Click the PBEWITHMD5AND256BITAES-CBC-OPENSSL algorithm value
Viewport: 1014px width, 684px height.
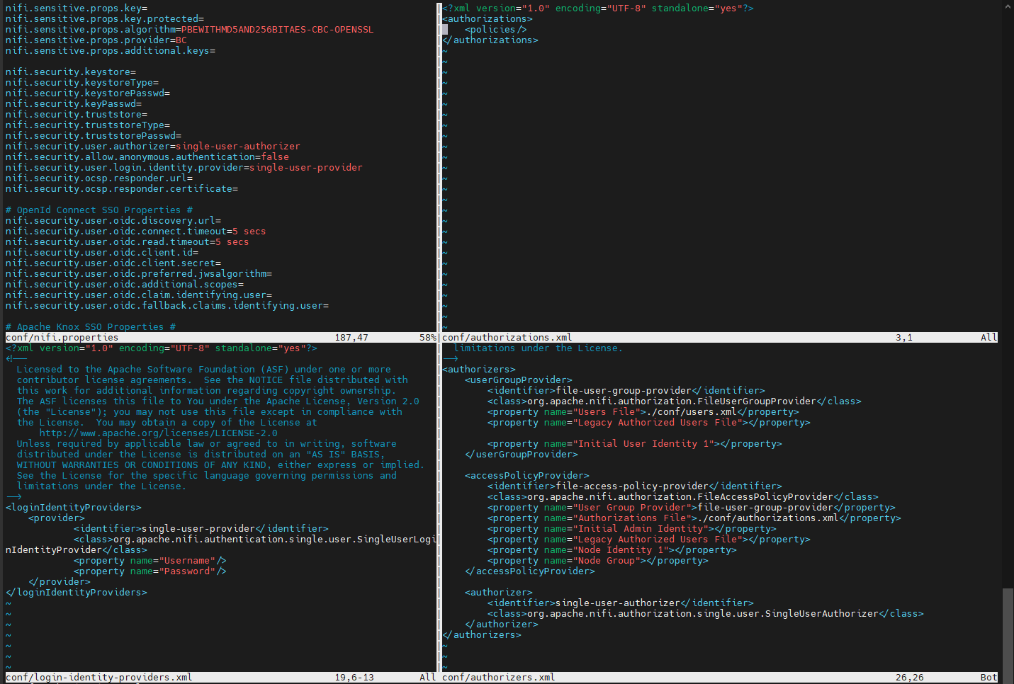tap(277, 30)
